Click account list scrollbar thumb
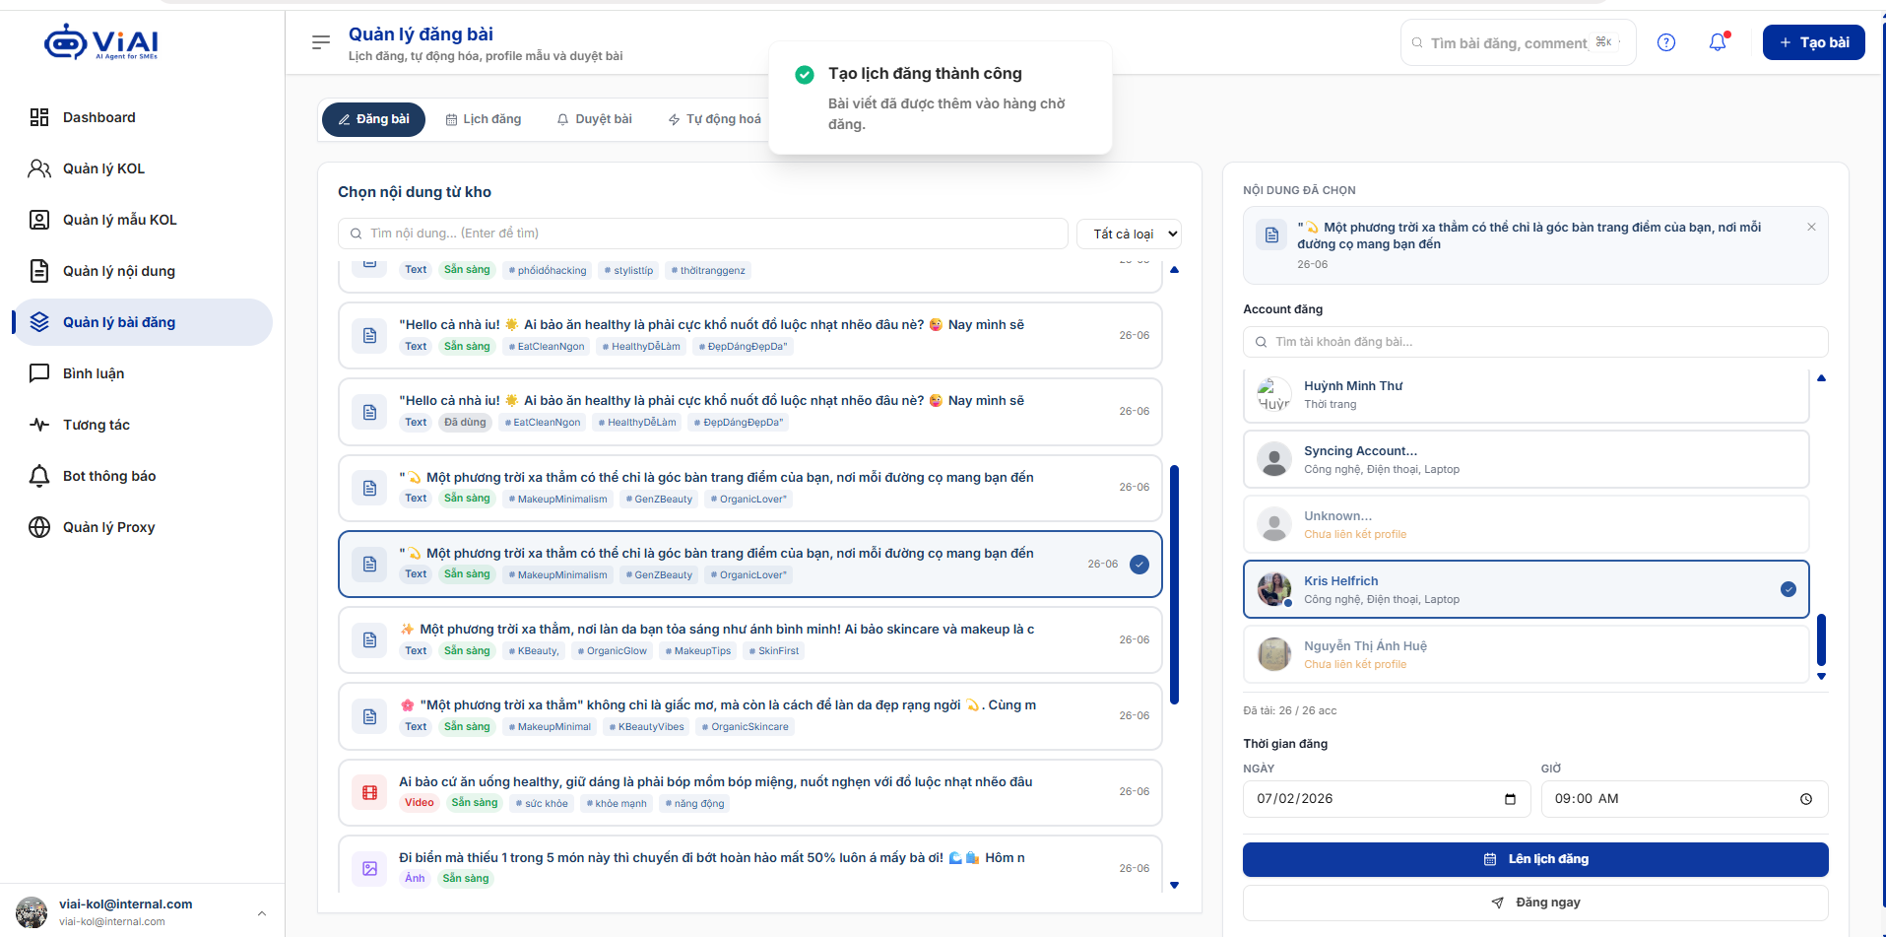 point(1821,639)
